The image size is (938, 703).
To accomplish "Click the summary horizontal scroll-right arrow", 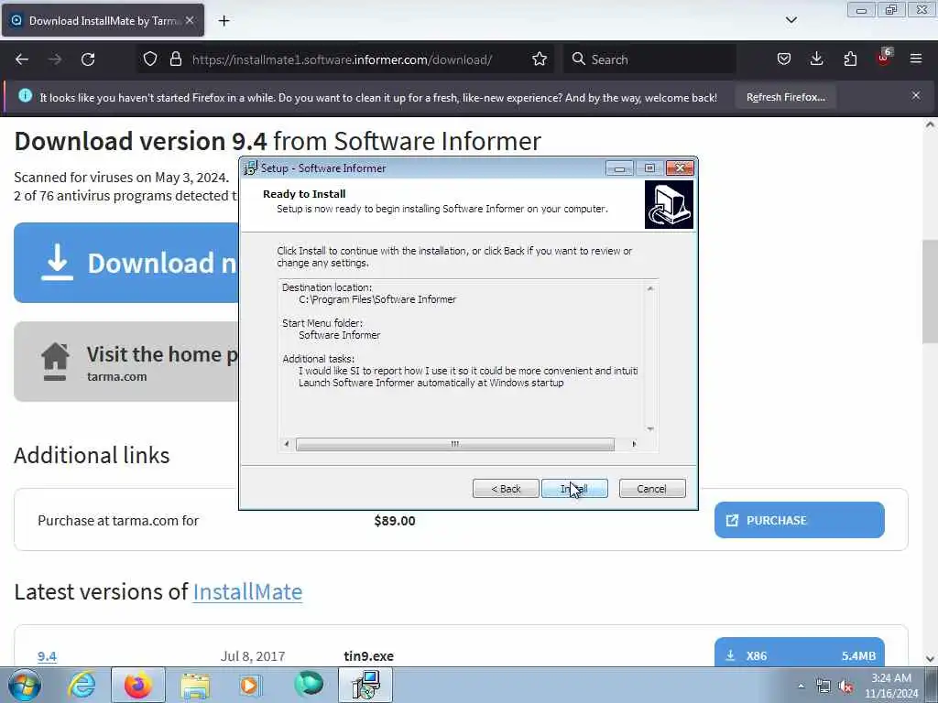I will 634,444.
